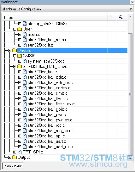This screenshot has width=135, height=172.
Task: Click the C icon of stm32f0xx_hal_flash_ex.c
Action: [25, 104]
